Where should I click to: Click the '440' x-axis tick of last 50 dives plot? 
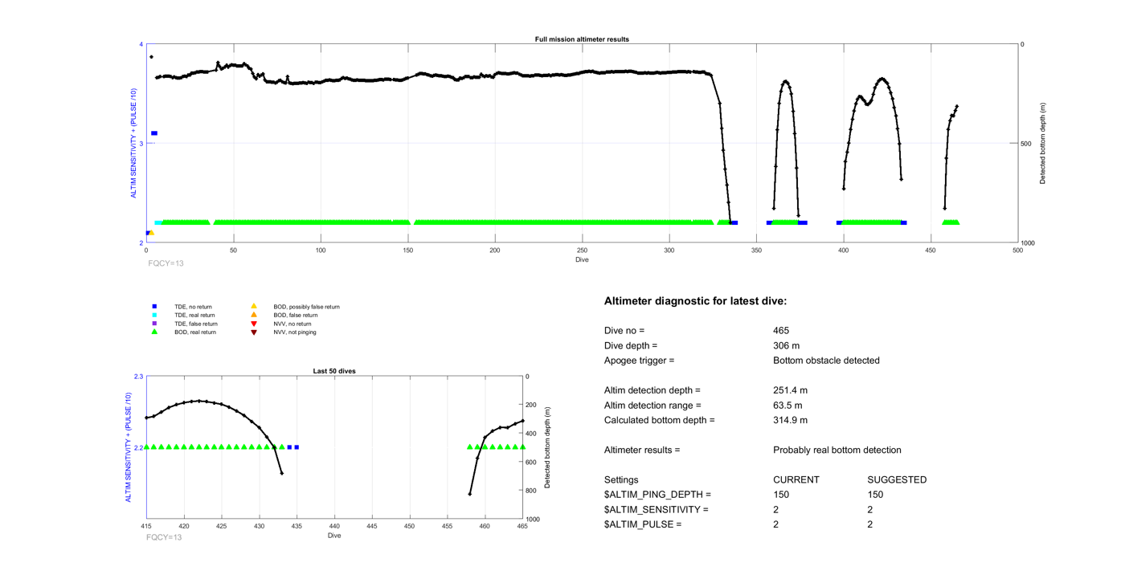click(x=334, y=527)
